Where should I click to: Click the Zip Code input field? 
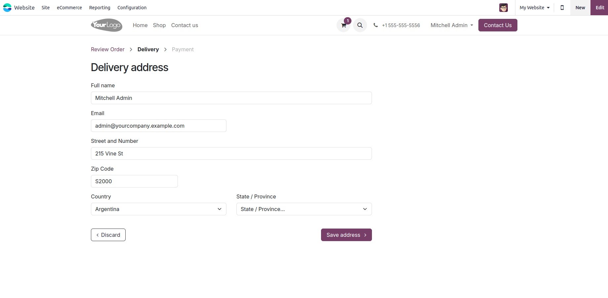[x=134, y=181]
